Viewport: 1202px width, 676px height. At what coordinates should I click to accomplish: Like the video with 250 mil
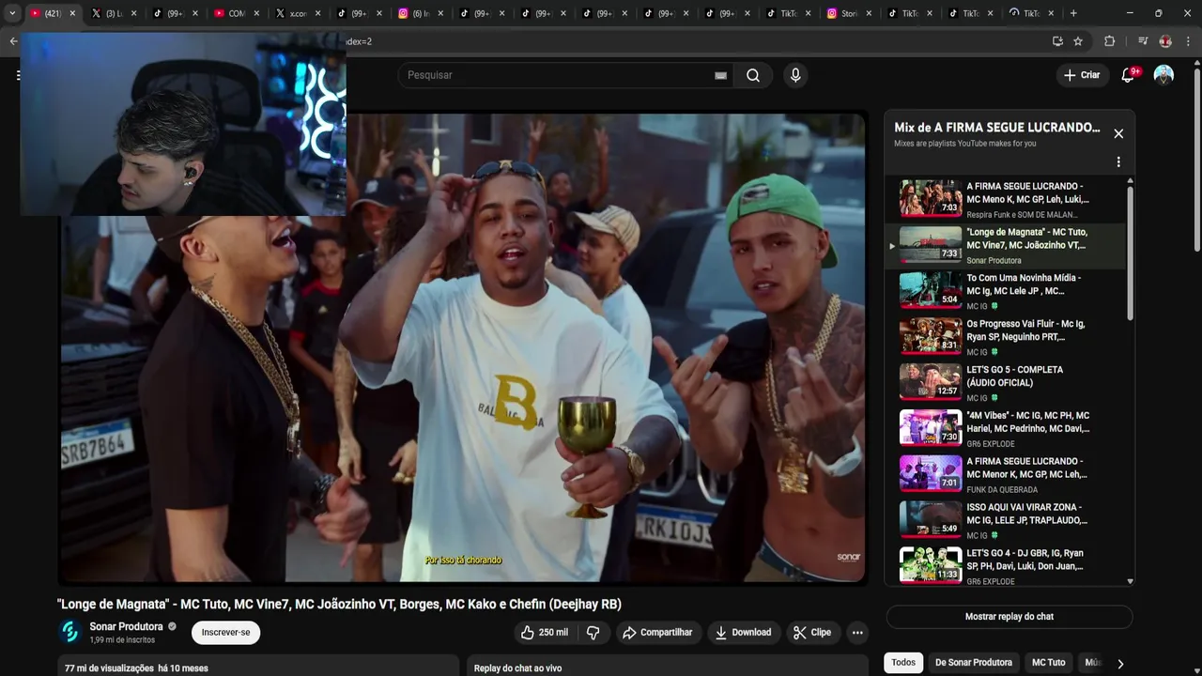click(547, 633)
